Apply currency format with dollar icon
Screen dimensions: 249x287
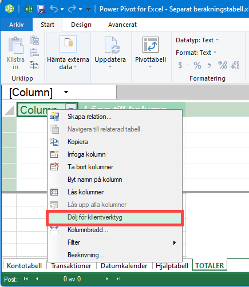coord(180,65)
